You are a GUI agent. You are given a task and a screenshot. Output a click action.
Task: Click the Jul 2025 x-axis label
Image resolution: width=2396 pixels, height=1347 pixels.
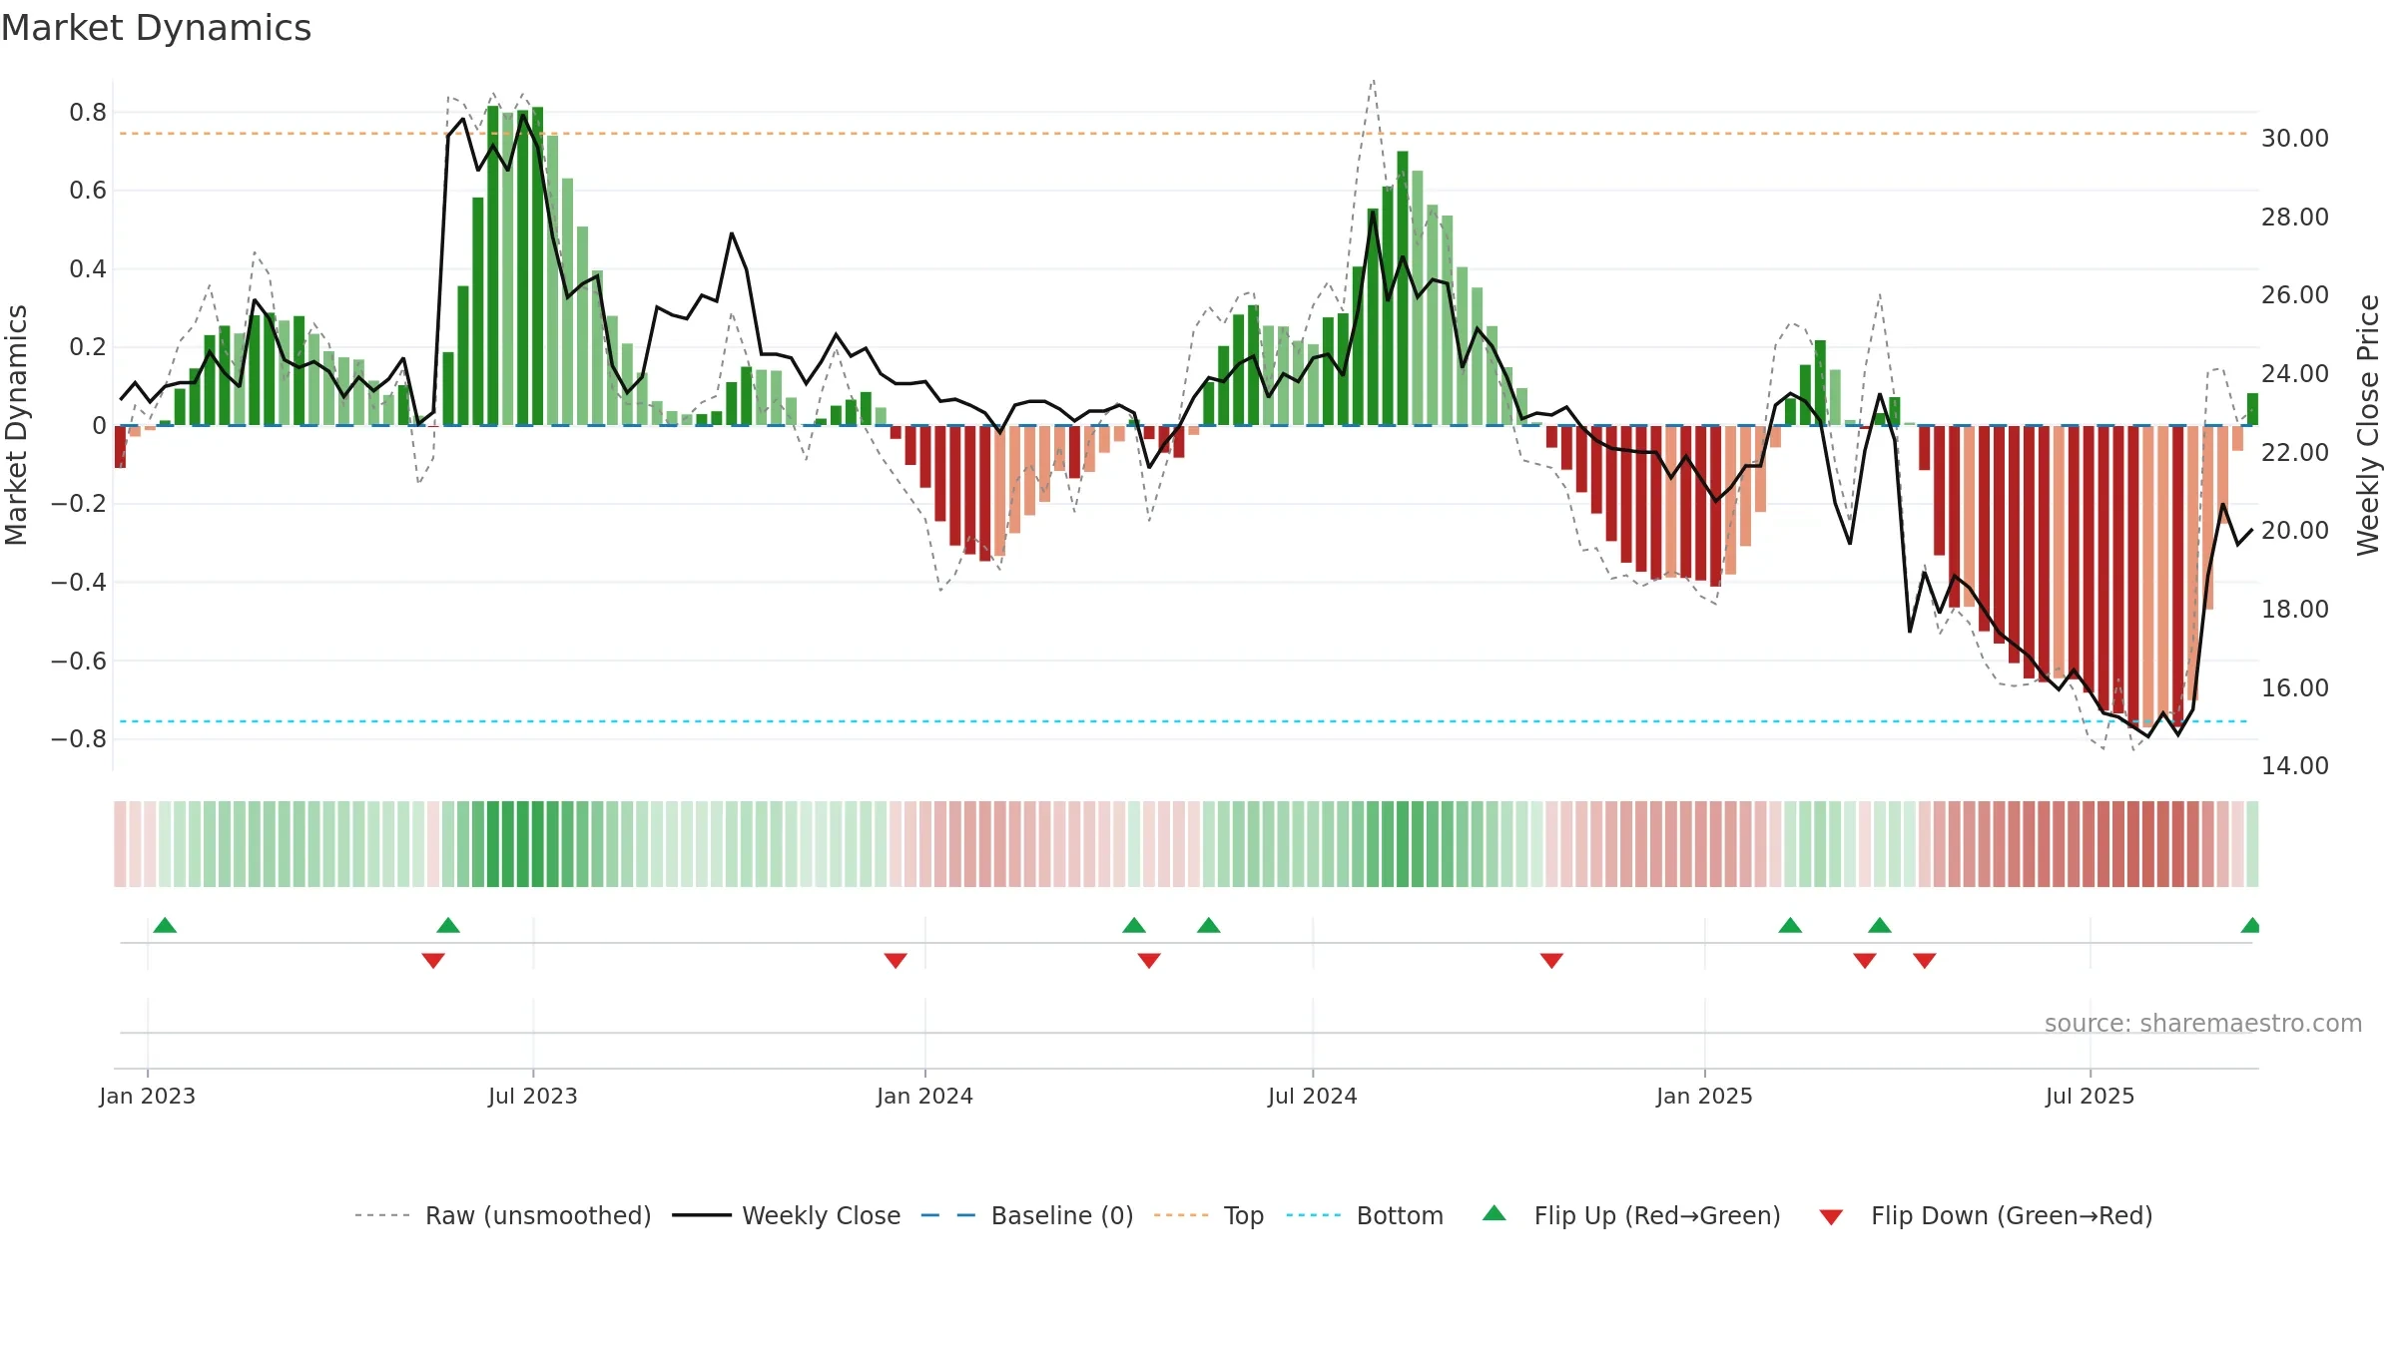2091,1096
